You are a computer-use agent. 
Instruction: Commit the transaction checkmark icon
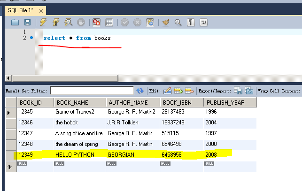(x=124, y=23)
